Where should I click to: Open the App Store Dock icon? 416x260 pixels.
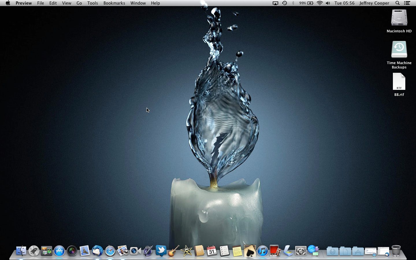point(59,251)
